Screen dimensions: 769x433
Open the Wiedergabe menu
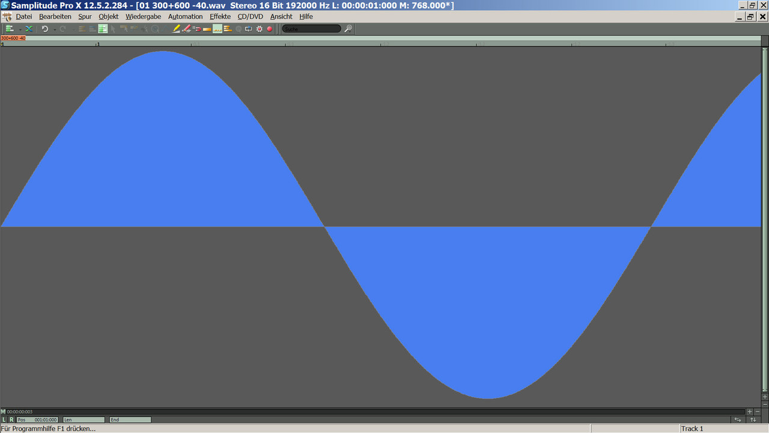(143, 17)
